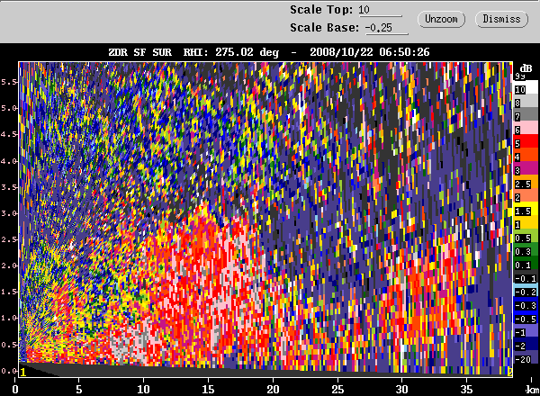Viewport: 540px width, 396px height.
Task: Click the 35 km tick on range axis
Action: [x=466, y=388]
